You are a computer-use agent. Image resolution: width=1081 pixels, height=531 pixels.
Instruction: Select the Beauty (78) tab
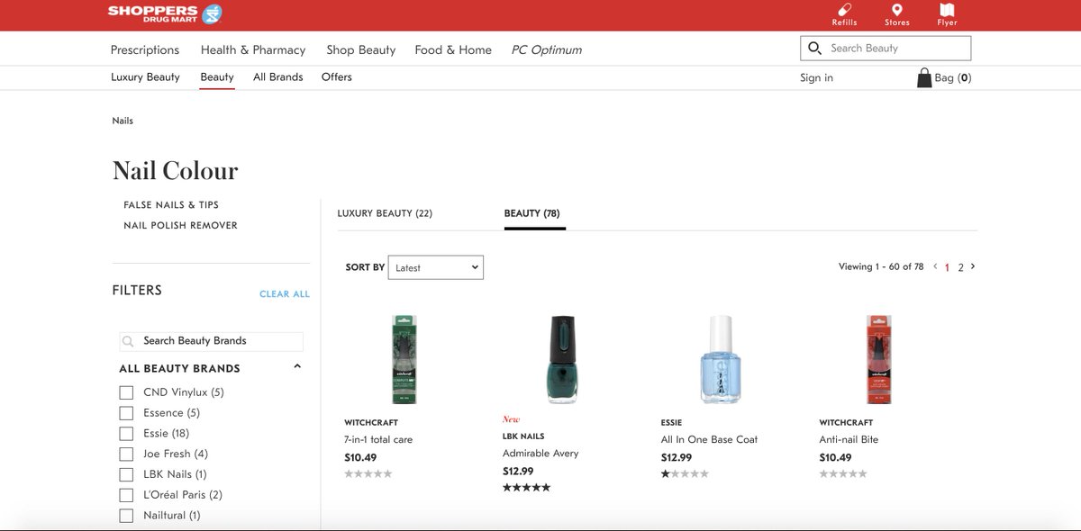pos(532,213)
